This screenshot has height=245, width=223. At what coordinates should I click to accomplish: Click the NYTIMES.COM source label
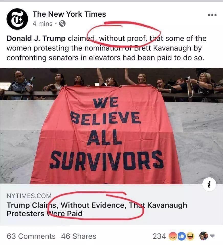click(x=29, y=196)
